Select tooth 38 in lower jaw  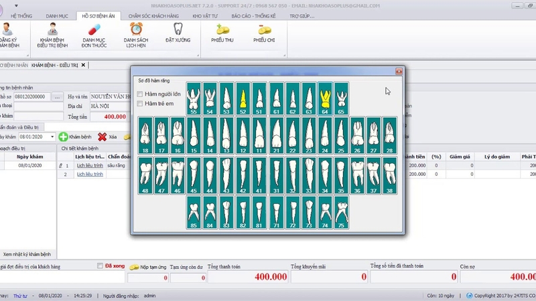point(390,175)
